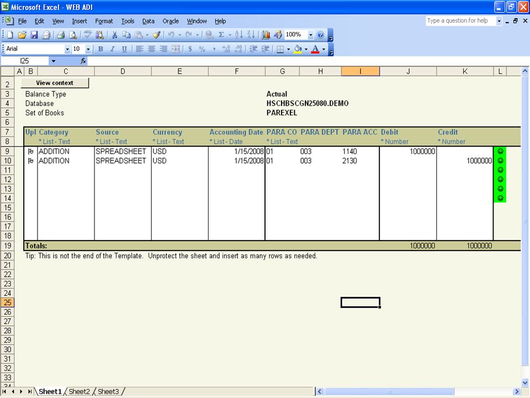Click the Paste clipboard icon
530x398 pixels.
(139, 35)
